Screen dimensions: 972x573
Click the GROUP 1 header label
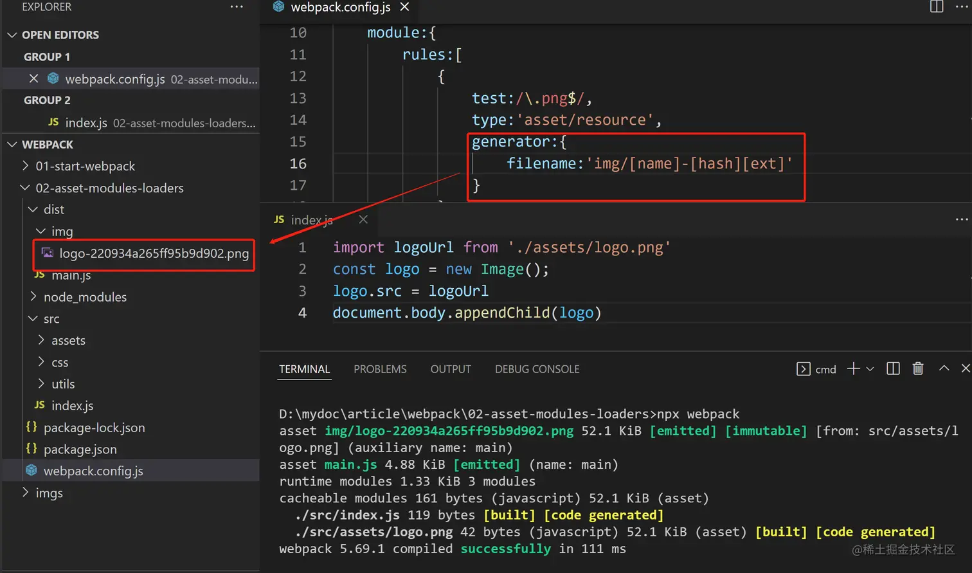click(x=47, y=57)
